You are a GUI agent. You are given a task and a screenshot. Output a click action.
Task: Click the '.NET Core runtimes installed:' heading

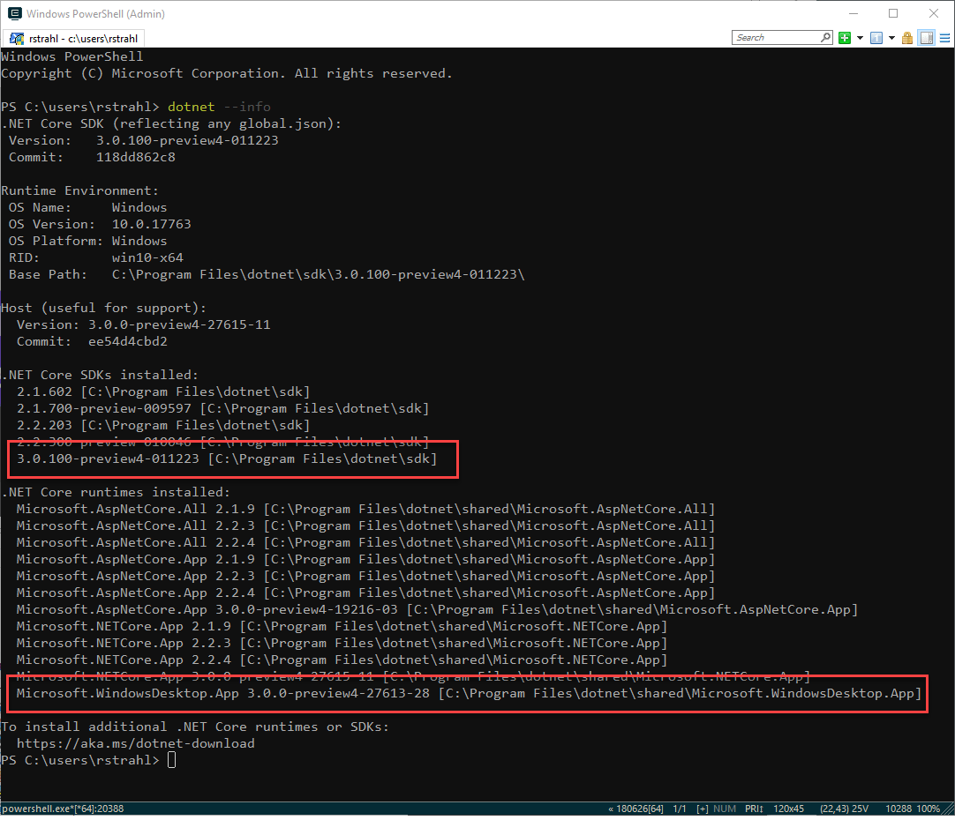coord(116,492)
